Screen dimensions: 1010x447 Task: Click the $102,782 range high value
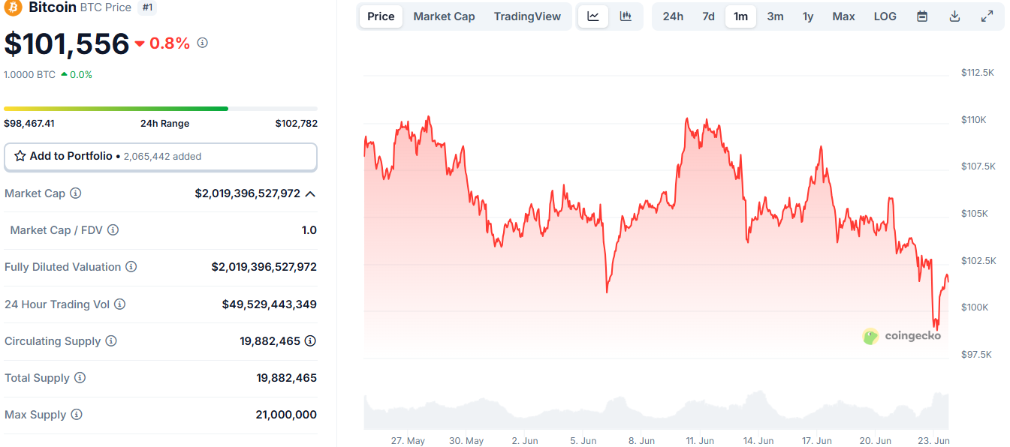click(x=296, y=124)
